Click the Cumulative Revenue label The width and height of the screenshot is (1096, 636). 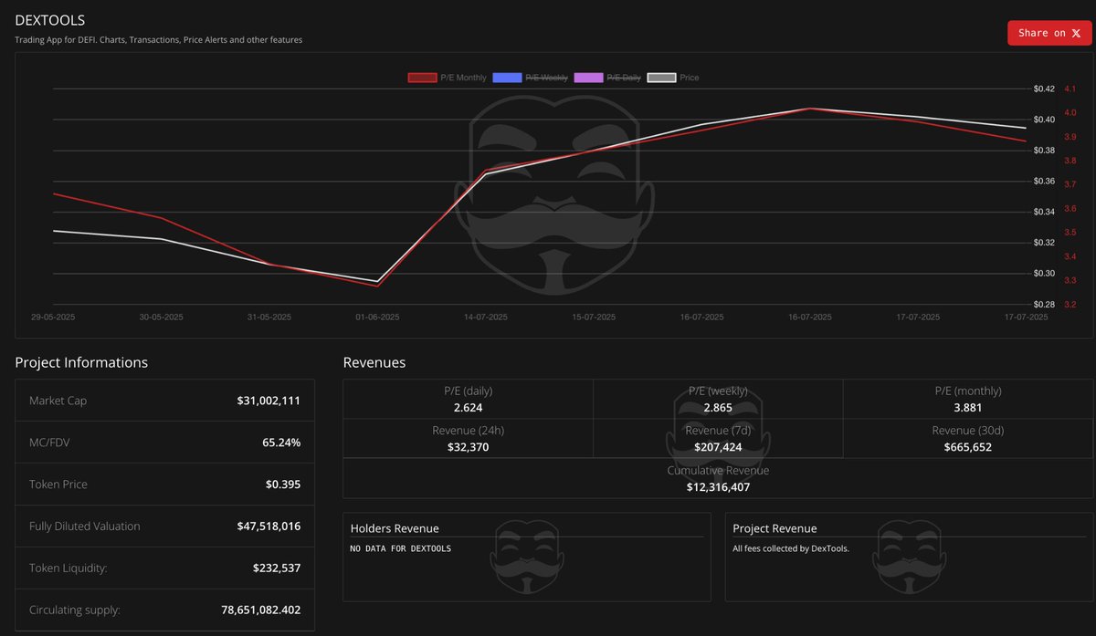point(718,471)
